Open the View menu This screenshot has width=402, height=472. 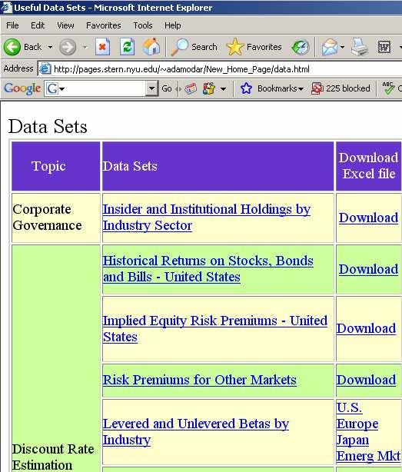point(65,25)
